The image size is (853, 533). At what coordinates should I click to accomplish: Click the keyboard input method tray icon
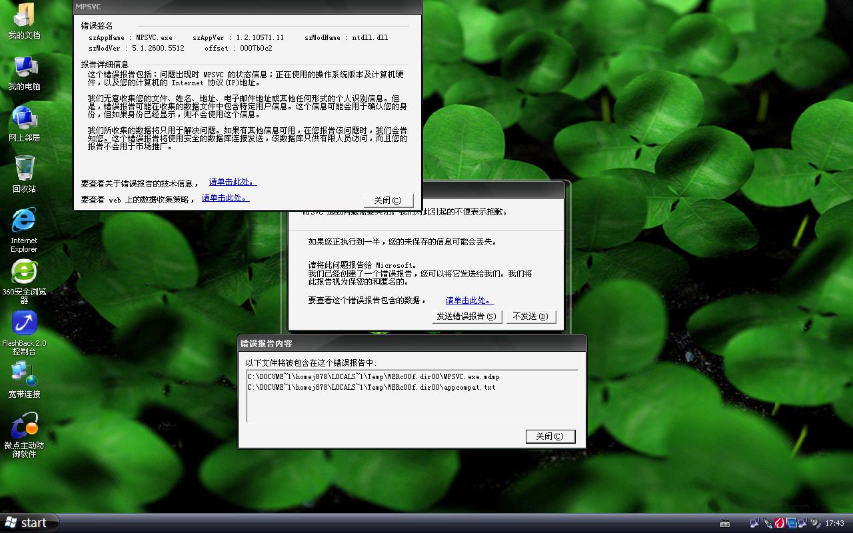coord(725,523)
